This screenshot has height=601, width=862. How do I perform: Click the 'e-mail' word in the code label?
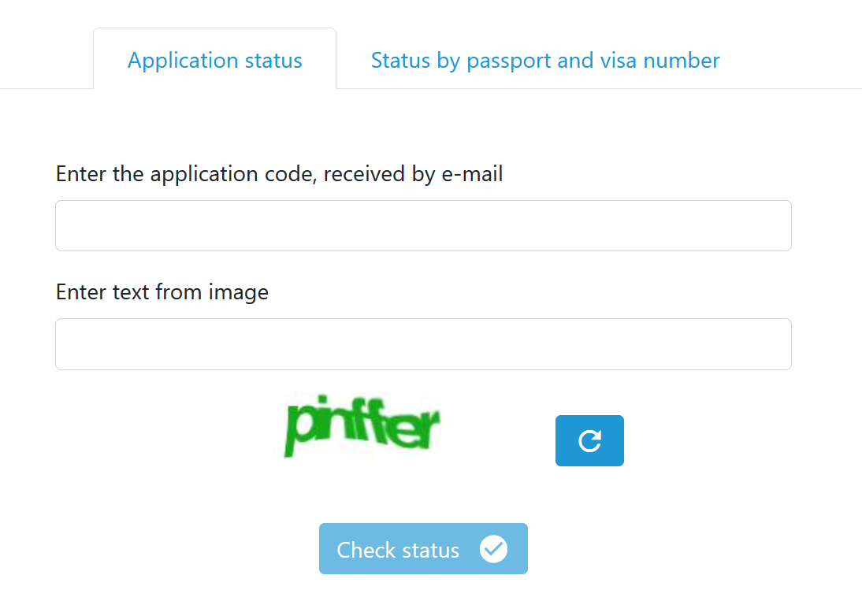tap(472, 174)
